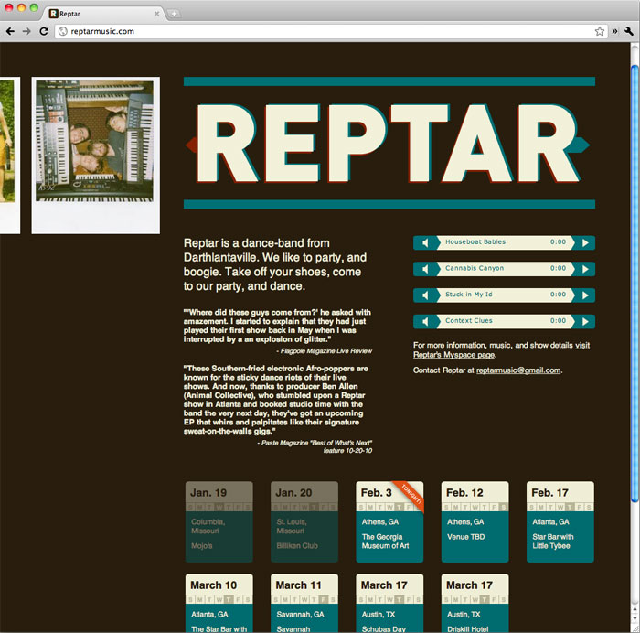Seek the Houseboat Babies progress bar
The width and height of the screenshot is (640, 633).
click(505, 242)
